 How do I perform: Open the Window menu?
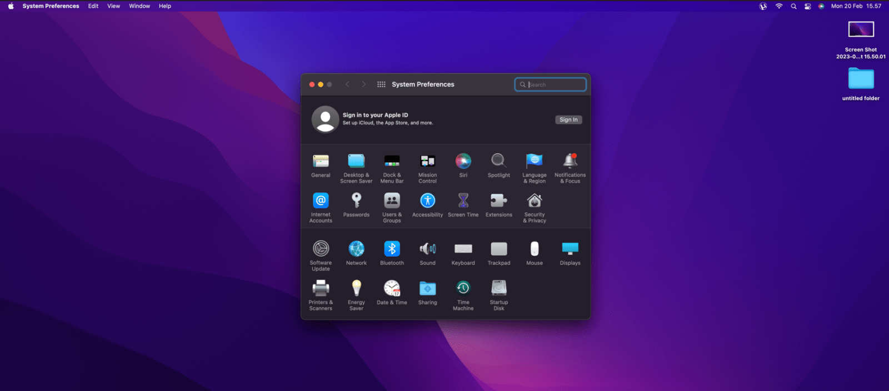click(x=139, y=6)
